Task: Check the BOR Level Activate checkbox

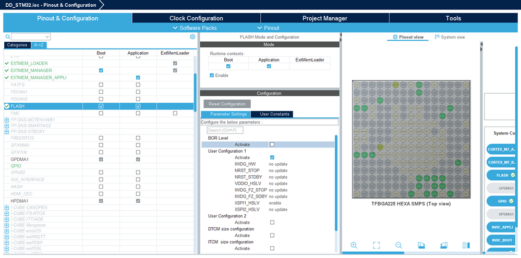Action: [x=272, y=144]
